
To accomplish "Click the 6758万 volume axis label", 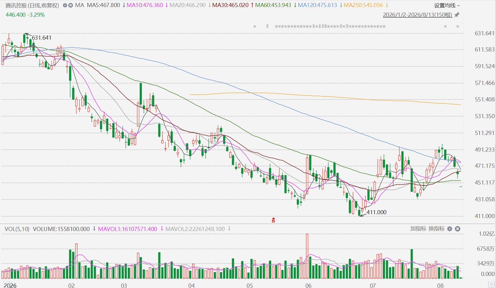I will click(486, 249).
